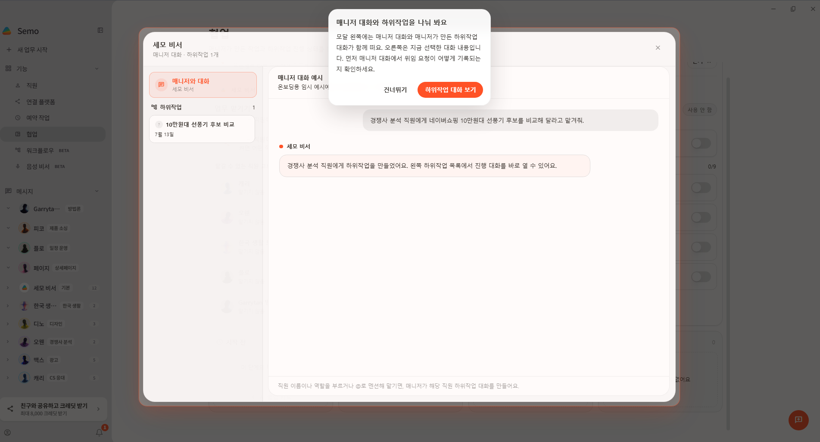This screenshot has height=442, width=820.
Task: Open 맥스 avatar in messages
Action: click(x=25, y=360)
